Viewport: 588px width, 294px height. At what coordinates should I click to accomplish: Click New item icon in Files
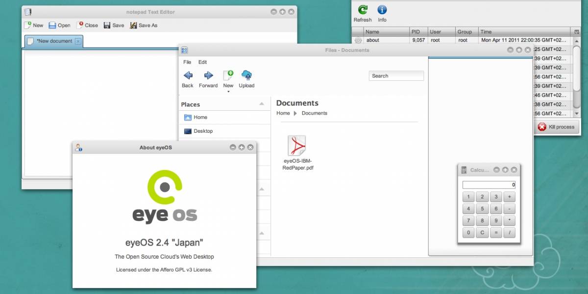point(228,75)
